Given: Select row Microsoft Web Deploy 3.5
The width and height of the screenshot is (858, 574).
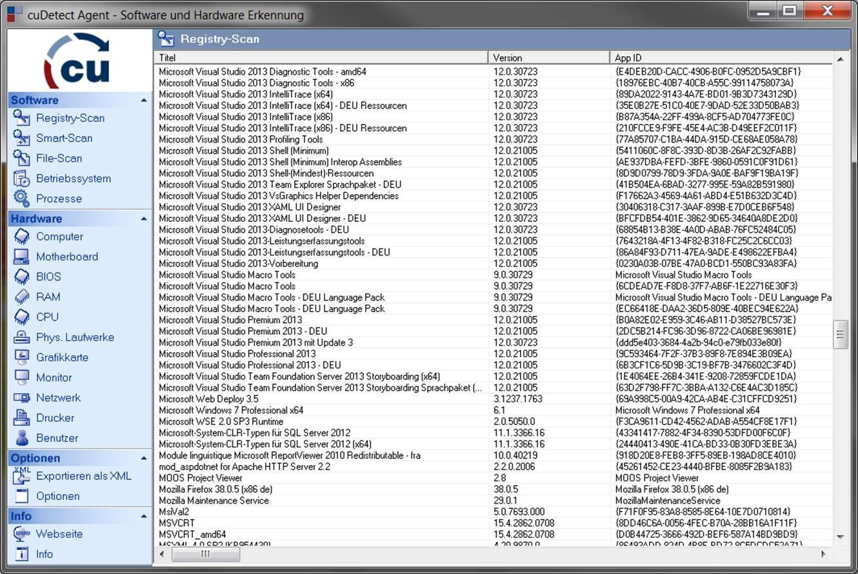Looking at the screenshot, I should point(494,399).
